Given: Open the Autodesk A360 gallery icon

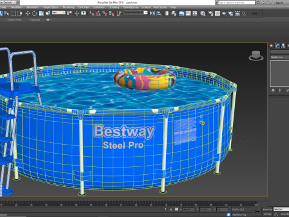Looking at the screenshot, I should point(237,13).
